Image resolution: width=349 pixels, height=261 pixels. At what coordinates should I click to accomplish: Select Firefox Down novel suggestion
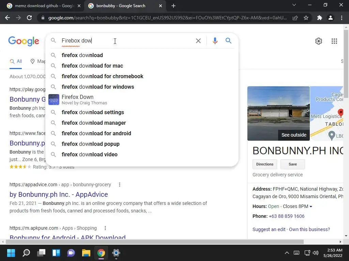coord(142,100)
